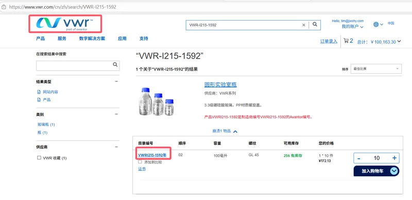Open the 产品 navigation menu
412x200 pixels.
(x=41, y=39)
